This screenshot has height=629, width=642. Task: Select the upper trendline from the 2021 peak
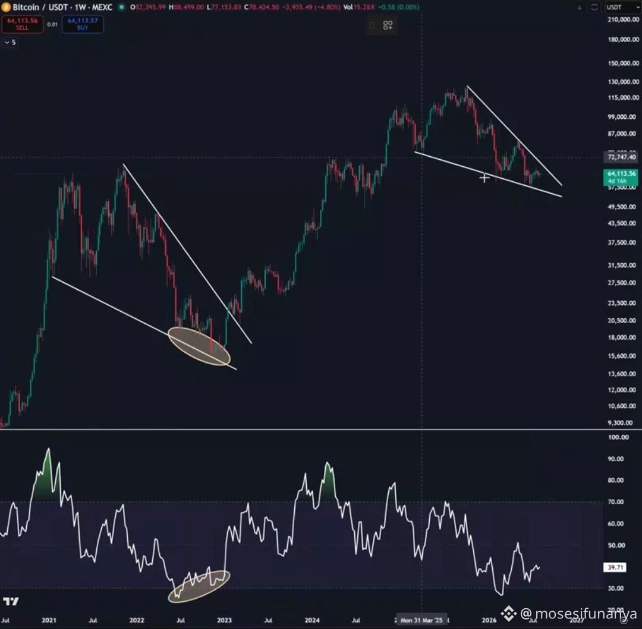(x=187, y=254)
